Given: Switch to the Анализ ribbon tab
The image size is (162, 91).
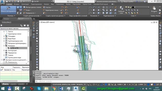Looking at the screenshot, I should [46, 4].
